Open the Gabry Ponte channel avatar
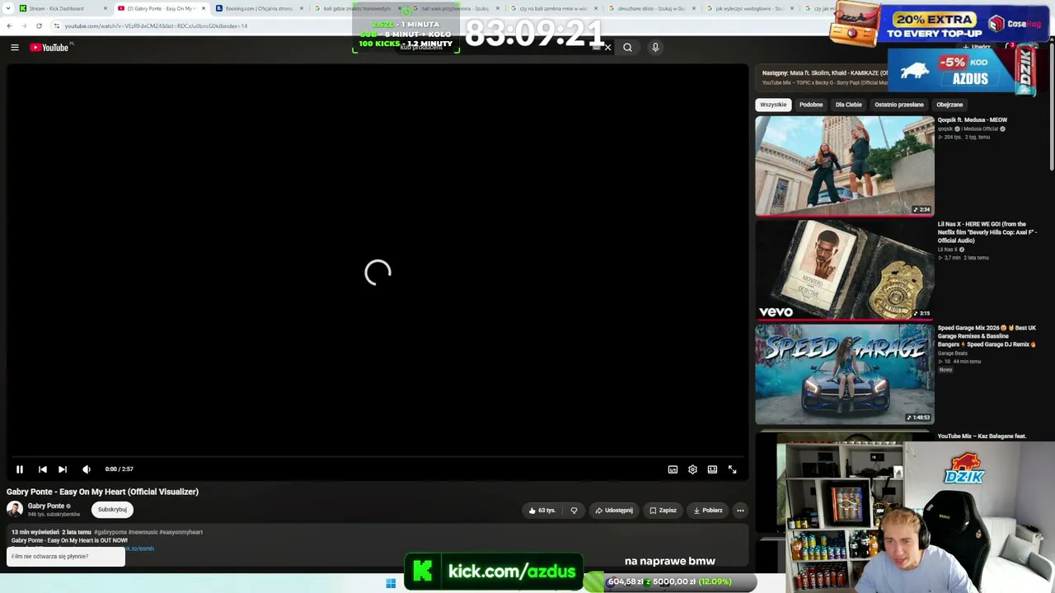Viewport: 1055px width, 593px height. (15, 510)
